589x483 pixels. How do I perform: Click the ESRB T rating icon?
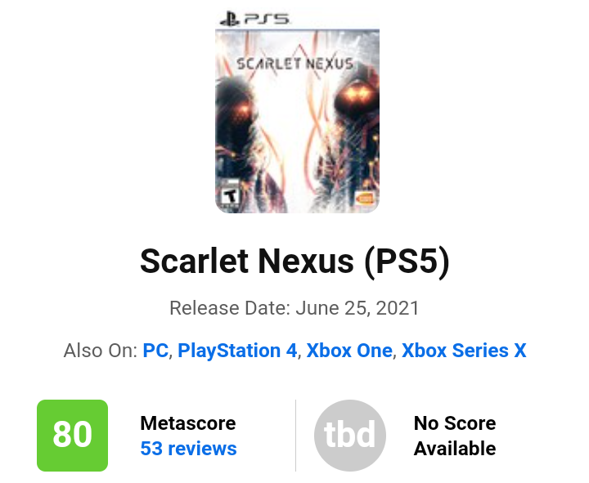[x=231, y=197]
